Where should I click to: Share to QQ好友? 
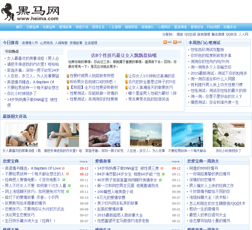[231, 34]
